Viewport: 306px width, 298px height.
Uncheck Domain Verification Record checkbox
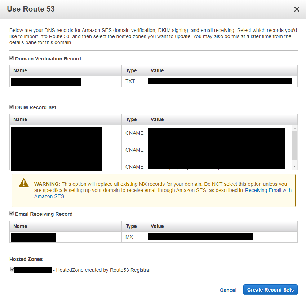tap(12, 58)
